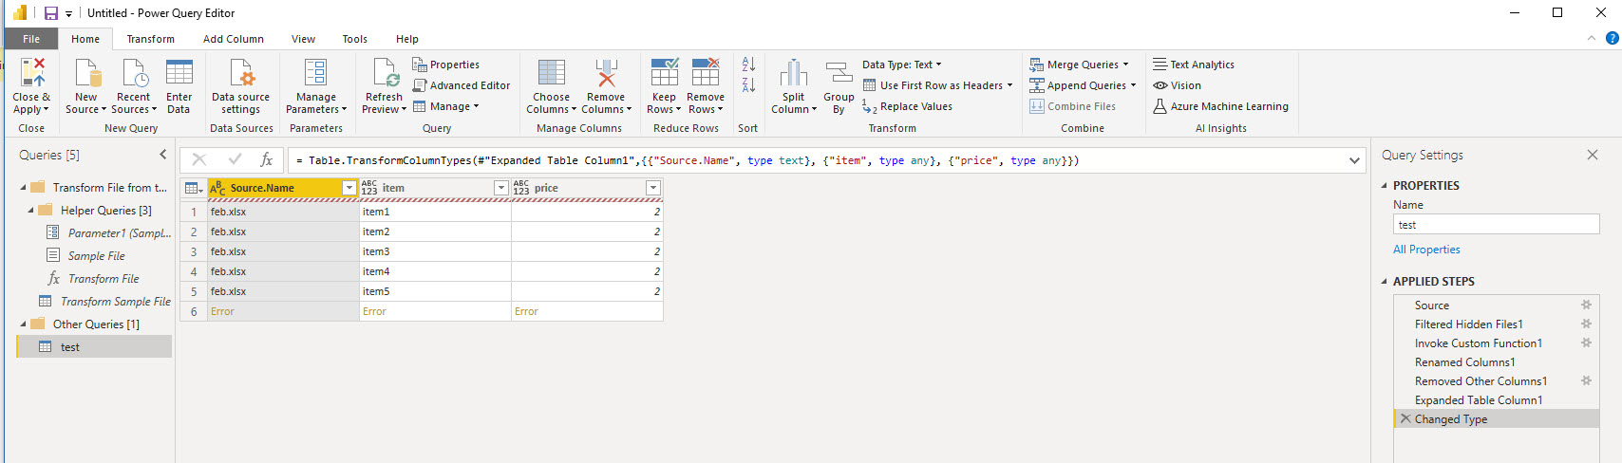The height and width of the screenshot is (463, 1622).
Task: Open the Manage query dropdown
Action: tap(446, 106)
